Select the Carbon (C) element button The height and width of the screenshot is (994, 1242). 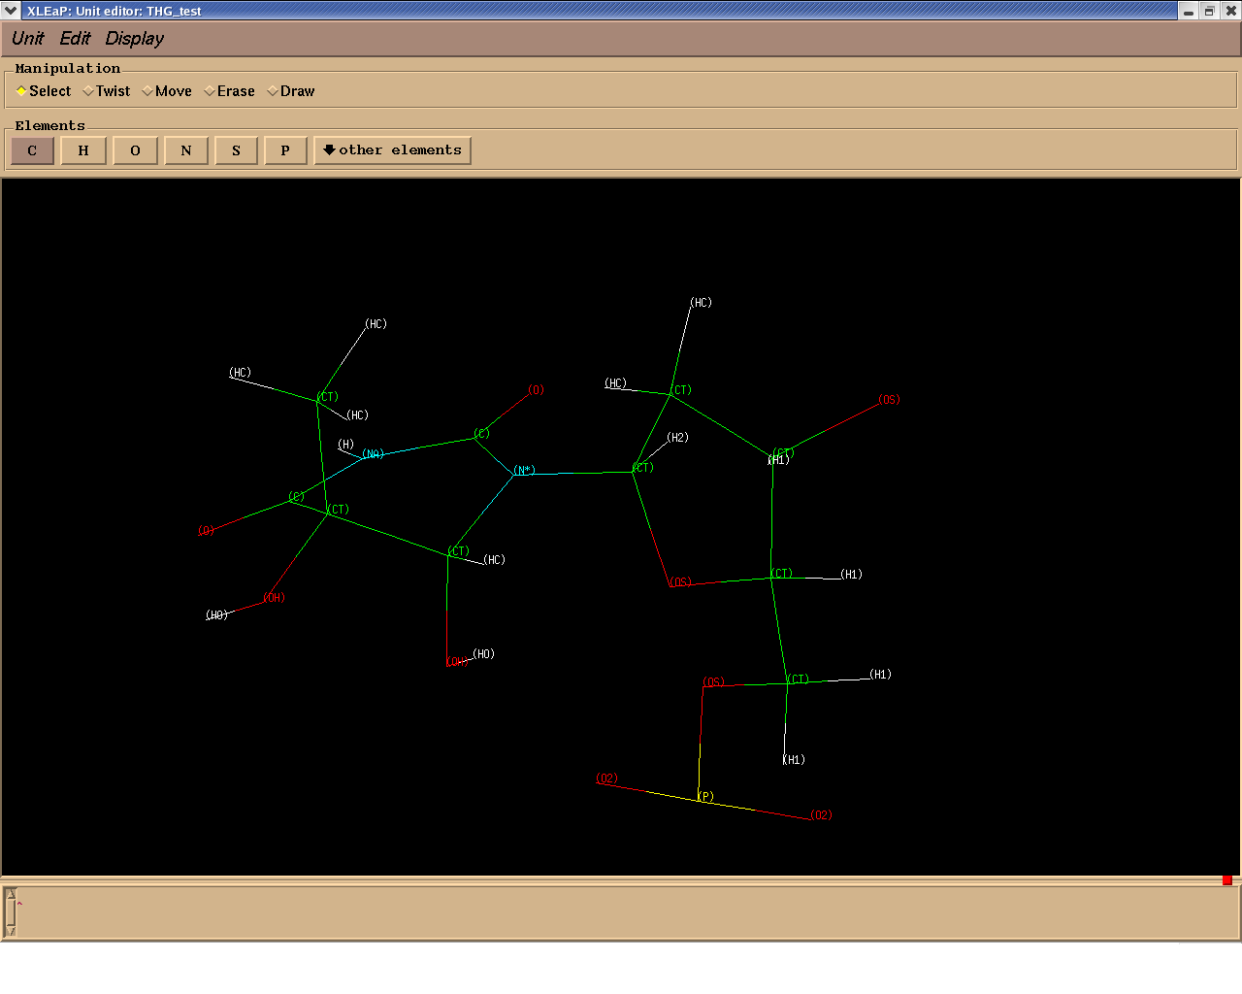[32, 150]
